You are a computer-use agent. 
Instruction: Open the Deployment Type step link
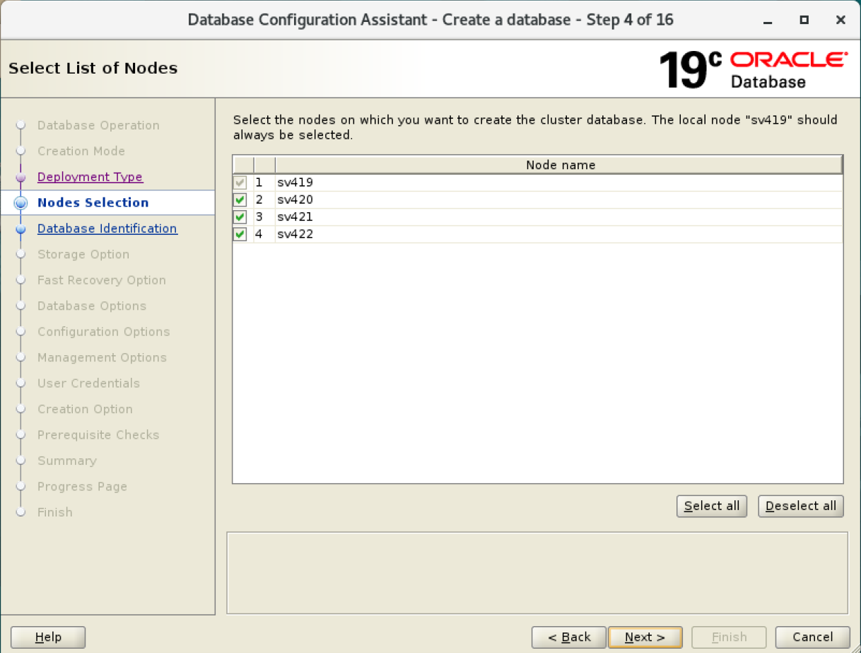[90, 177]
